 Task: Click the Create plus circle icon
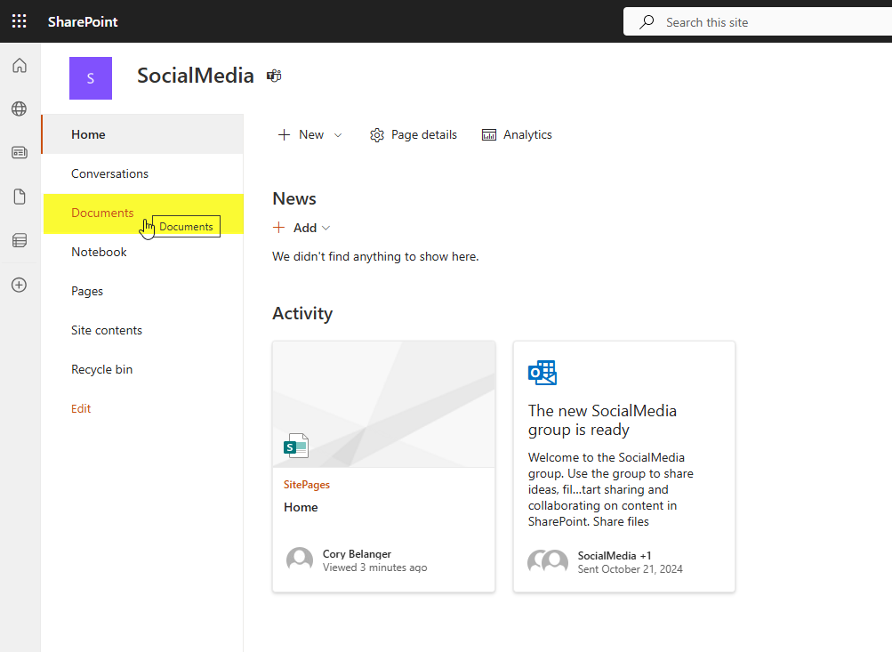[x=20, y=285]
